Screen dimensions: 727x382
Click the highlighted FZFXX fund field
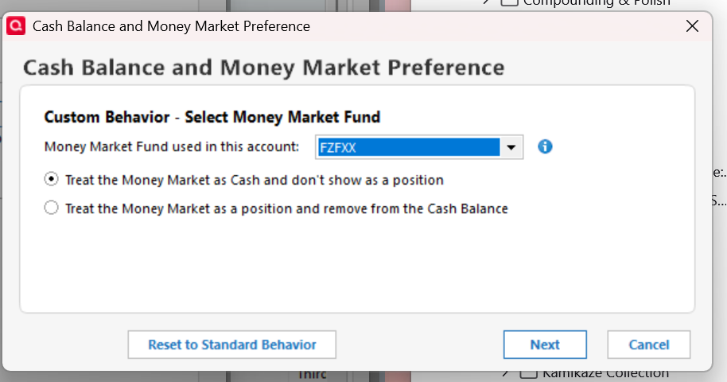click(407, 147)
